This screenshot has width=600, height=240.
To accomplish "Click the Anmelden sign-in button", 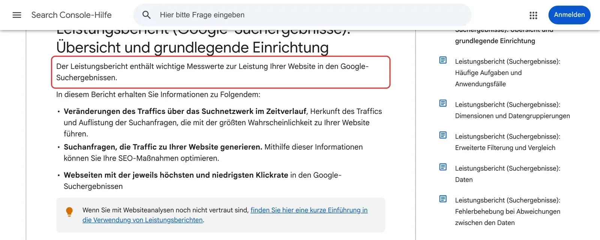I will (x=569, y=15).
